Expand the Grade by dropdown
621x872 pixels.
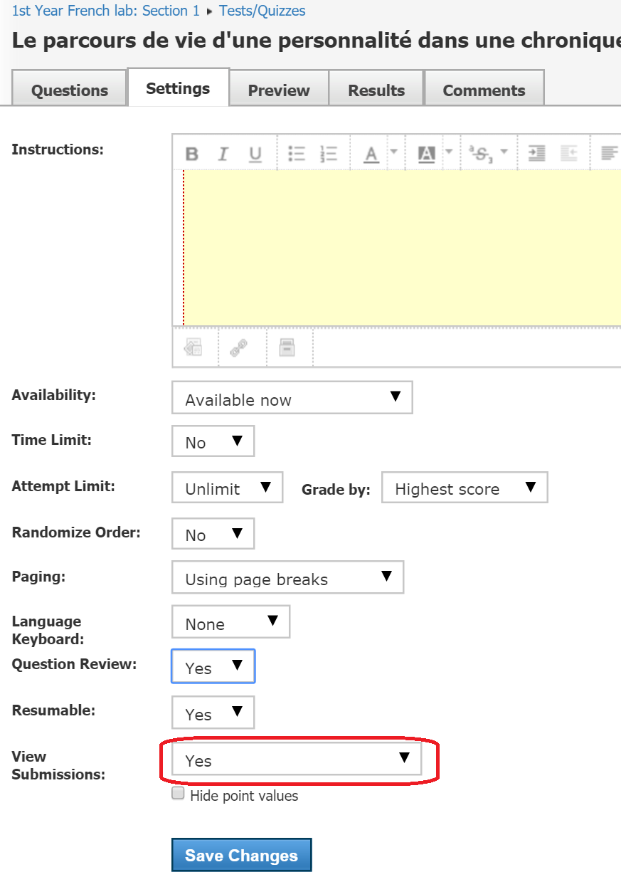coord(464,488)
